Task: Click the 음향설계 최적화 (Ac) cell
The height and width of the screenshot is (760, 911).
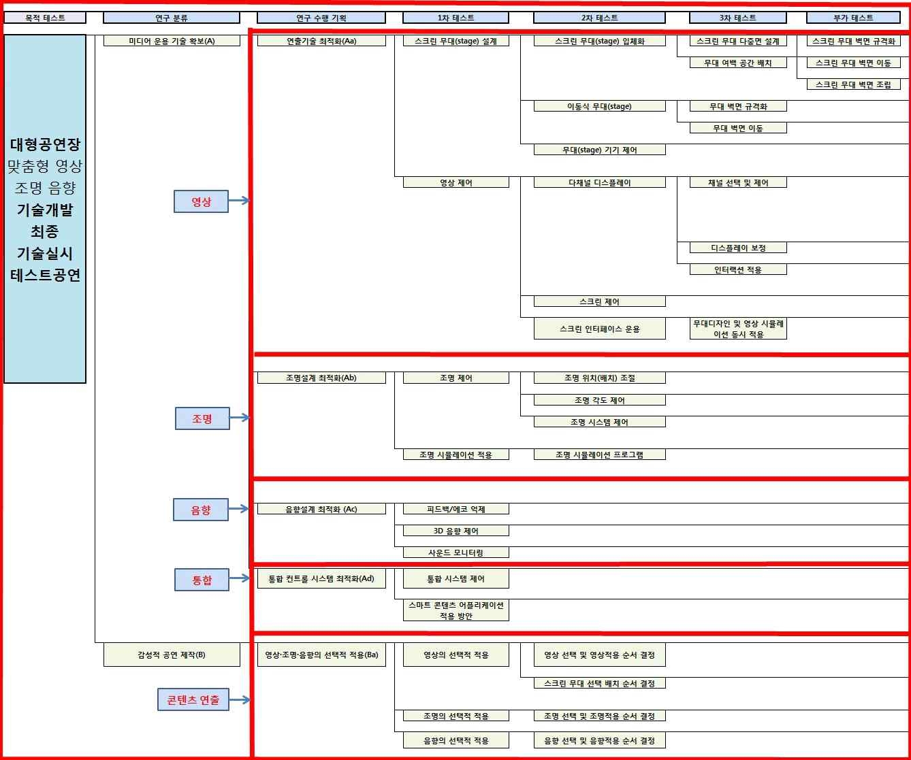Action: click(321, 509)
